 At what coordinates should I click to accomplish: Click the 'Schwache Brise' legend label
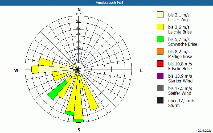[x=183, y=44]
